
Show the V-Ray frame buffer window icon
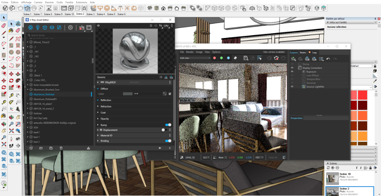pos(89,28)
